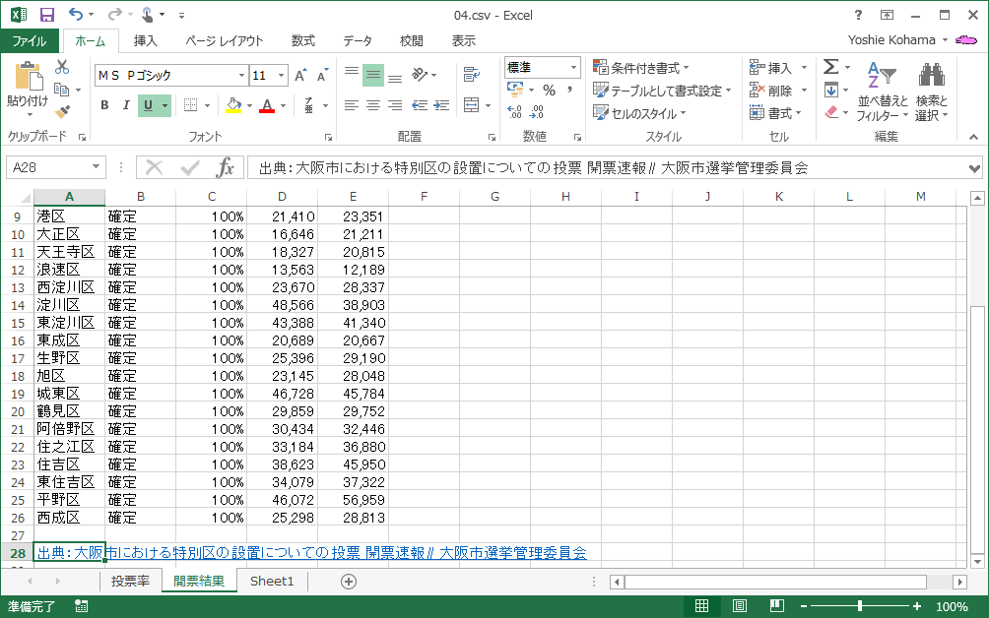This screenshot has width=989, height=618.
Task: Select the column D header
Action: pyautogui.click(x=282, y=197)
